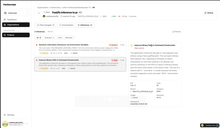Viewport: 220px width, 128px height.
Task: Click the Conversation tab speech icon
Action: coord(60,25)
